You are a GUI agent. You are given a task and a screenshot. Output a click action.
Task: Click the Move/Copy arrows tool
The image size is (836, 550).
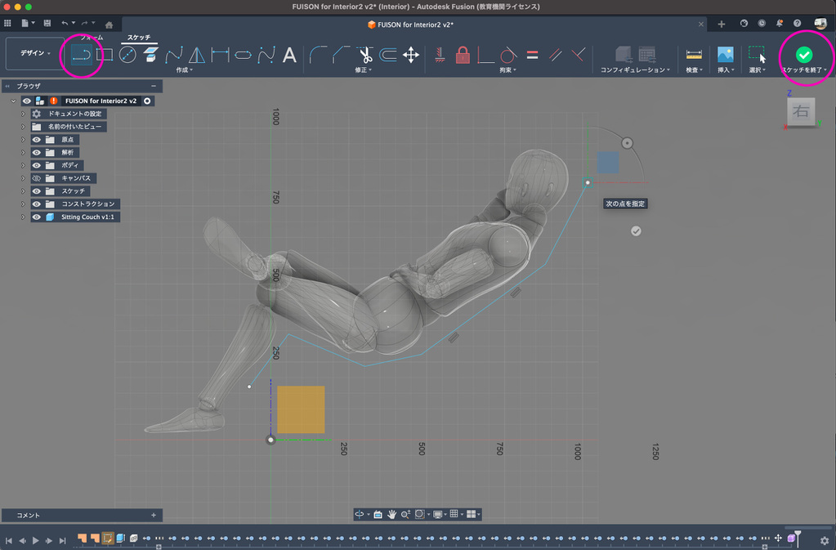(411, 55)
